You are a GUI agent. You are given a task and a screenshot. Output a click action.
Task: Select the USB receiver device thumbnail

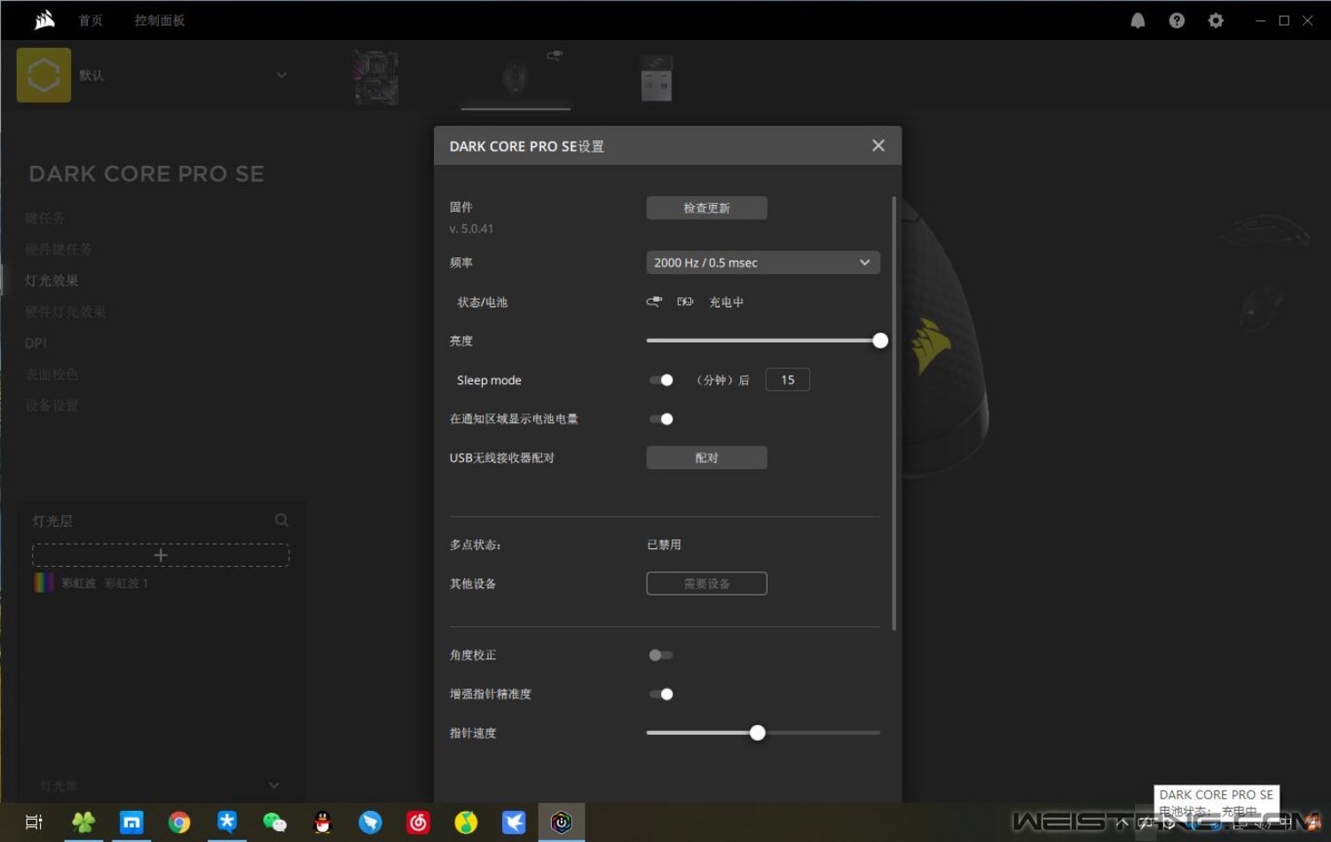click(657, 77)
